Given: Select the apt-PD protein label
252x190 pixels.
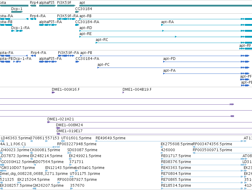Looking at the screenshot, I should click(x=169, y=59).
